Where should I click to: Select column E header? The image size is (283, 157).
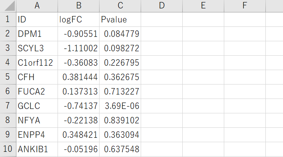coord(203,6)
